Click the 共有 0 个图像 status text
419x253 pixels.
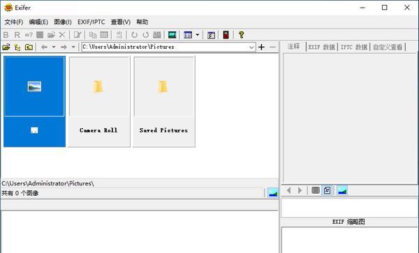(x=20, y=193)
